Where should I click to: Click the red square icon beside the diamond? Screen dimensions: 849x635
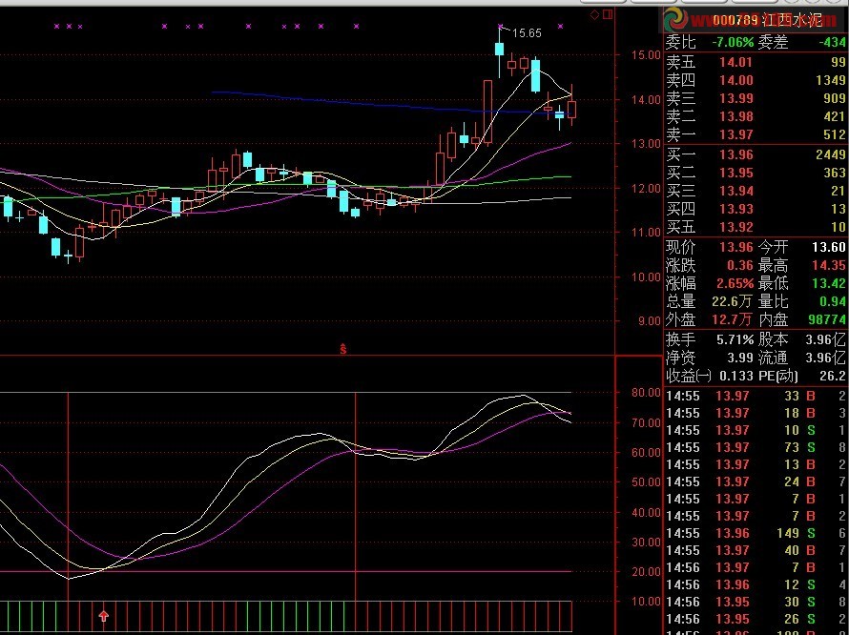coord(606,14)
